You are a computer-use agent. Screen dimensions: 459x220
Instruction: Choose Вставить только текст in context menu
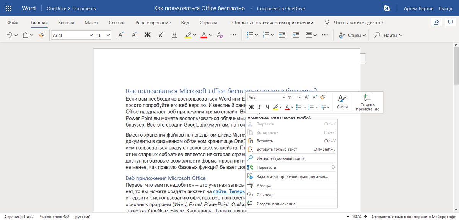(x=291, y=149)
